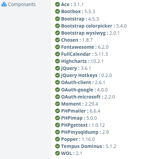Screen dimensions: 156x159
Task: Click the Bootstrap colorpicker component name
Action: tap(87, 26)
